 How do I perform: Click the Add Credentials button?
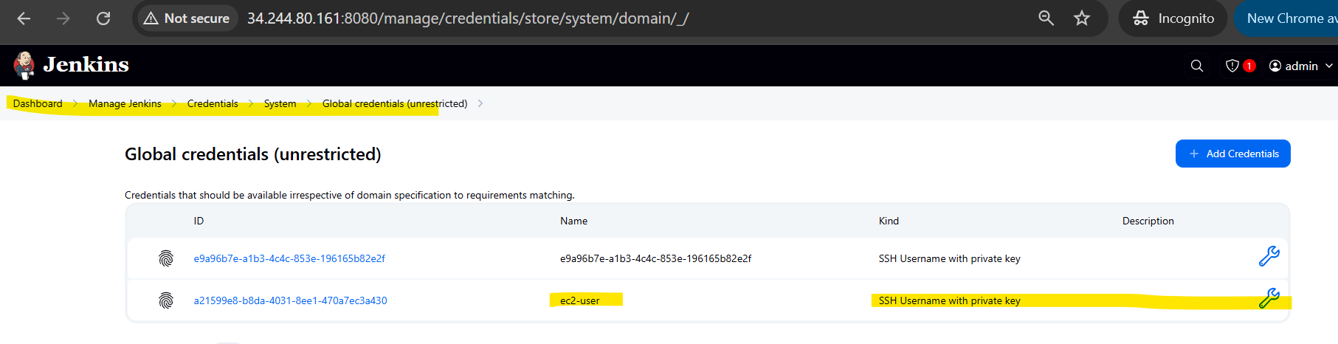click(x=1232, y=154)
